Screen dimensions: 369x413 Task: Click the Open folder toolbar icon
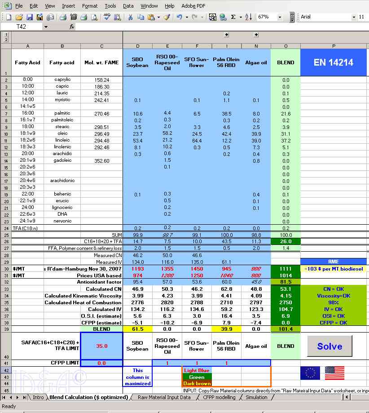(x=19, y=18)
